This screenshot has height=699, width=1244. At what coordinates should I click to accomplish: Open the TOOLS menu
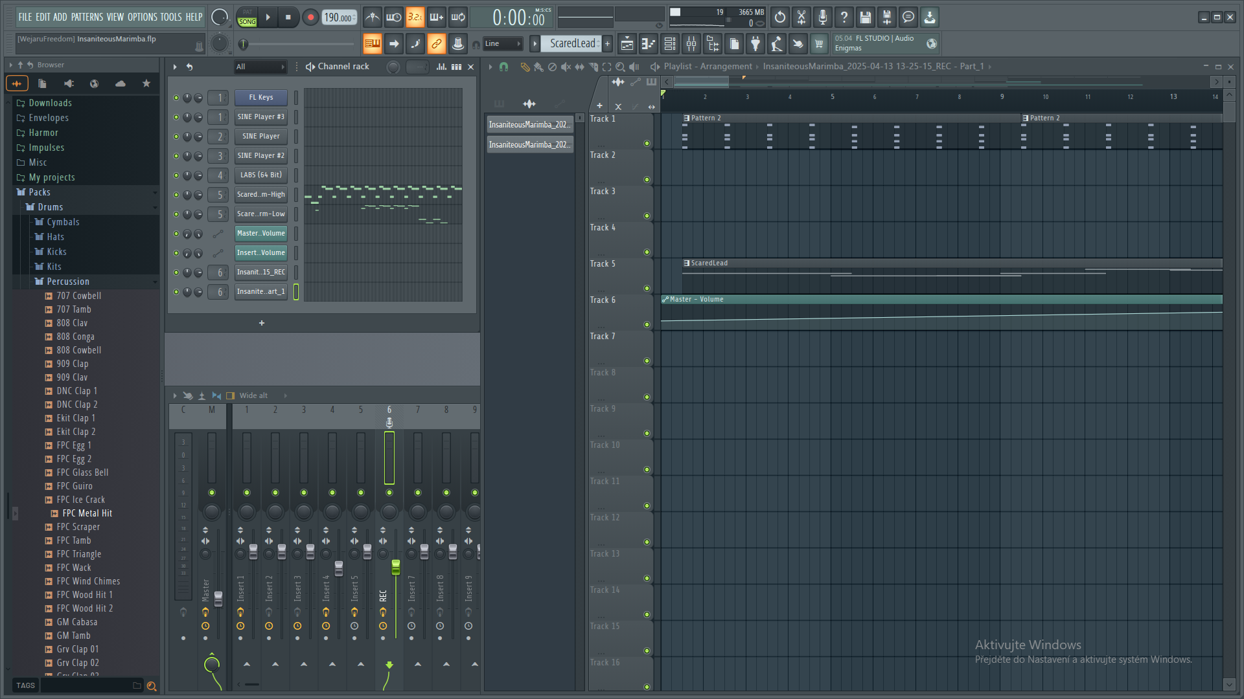point(171,17)
